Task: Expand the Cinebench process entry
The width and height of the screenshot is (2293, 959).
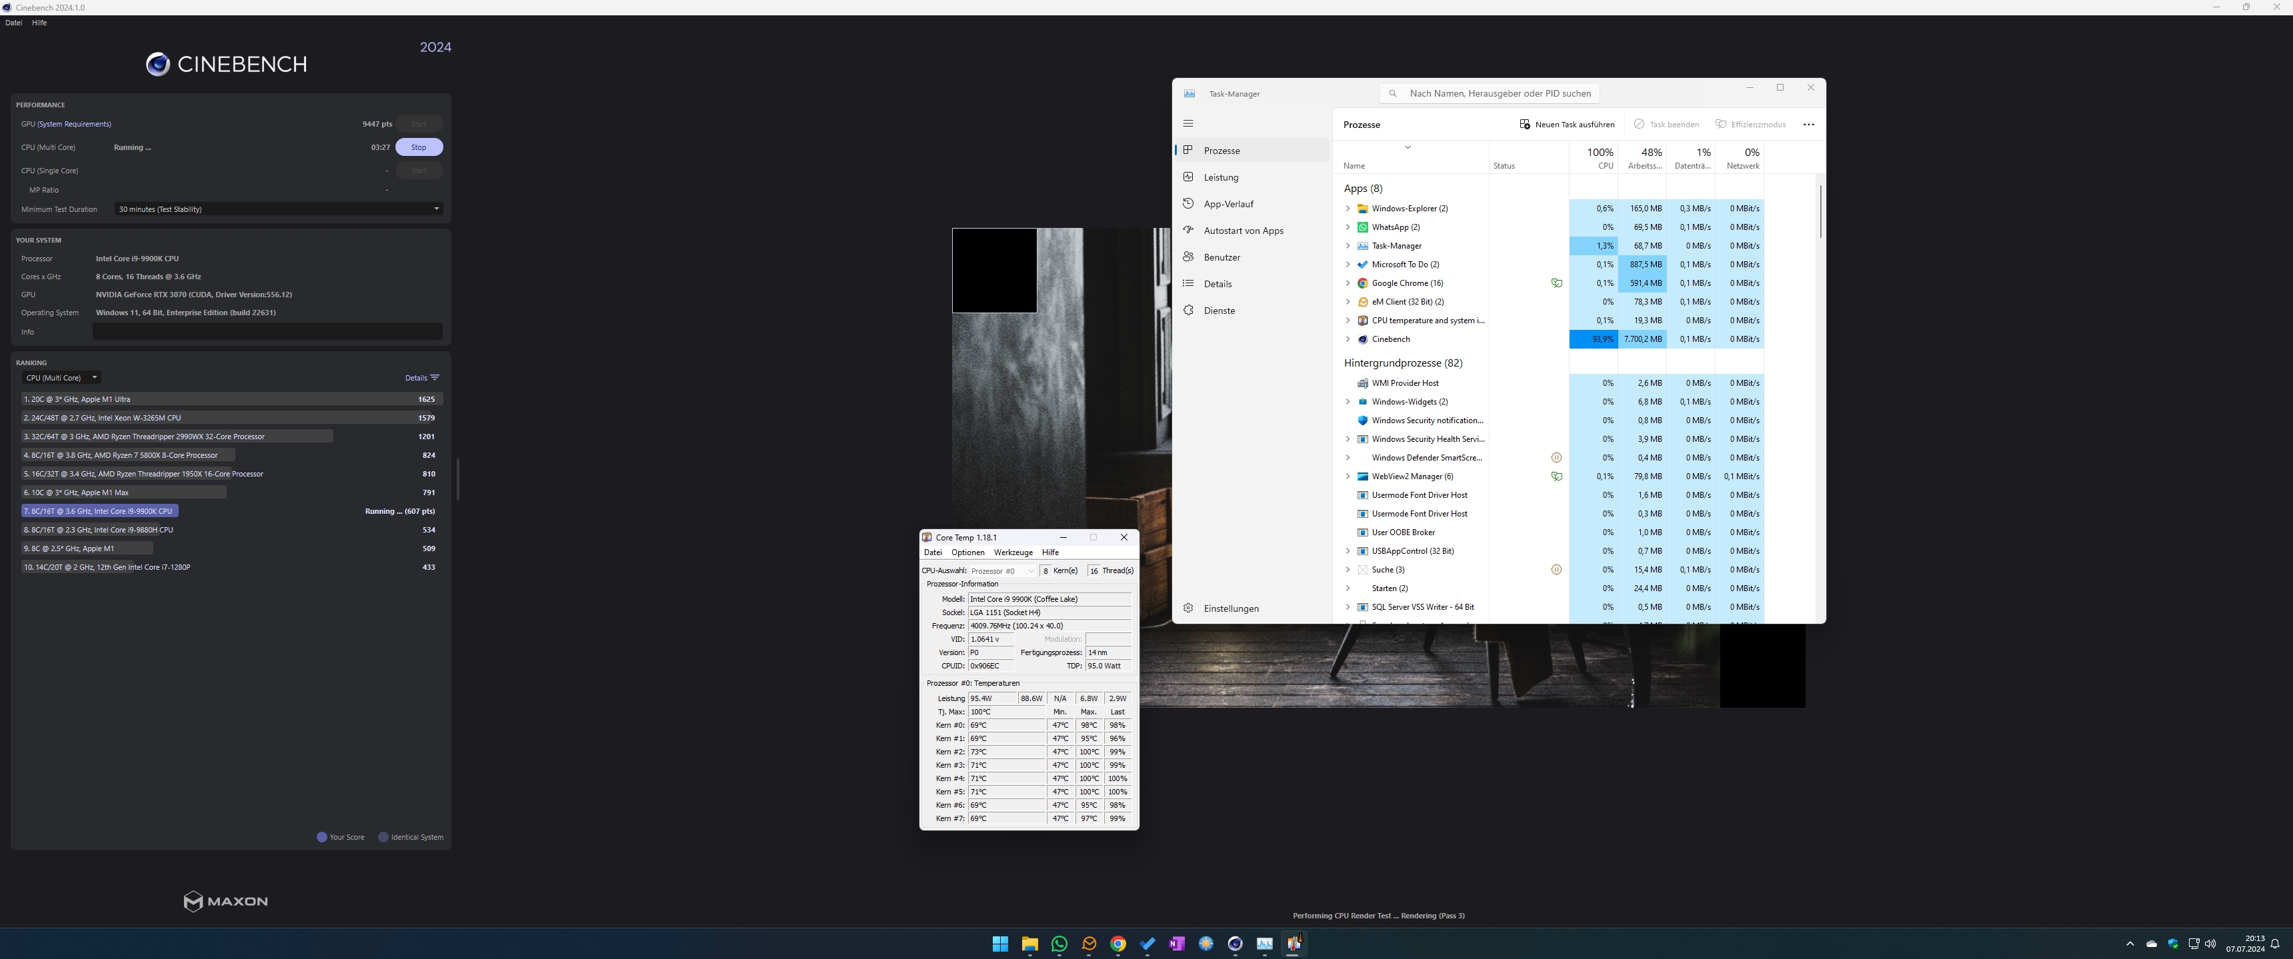Action: (1348, 339)
